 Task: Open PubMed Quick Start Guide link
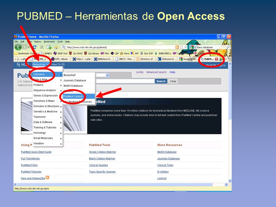point(36,152)
